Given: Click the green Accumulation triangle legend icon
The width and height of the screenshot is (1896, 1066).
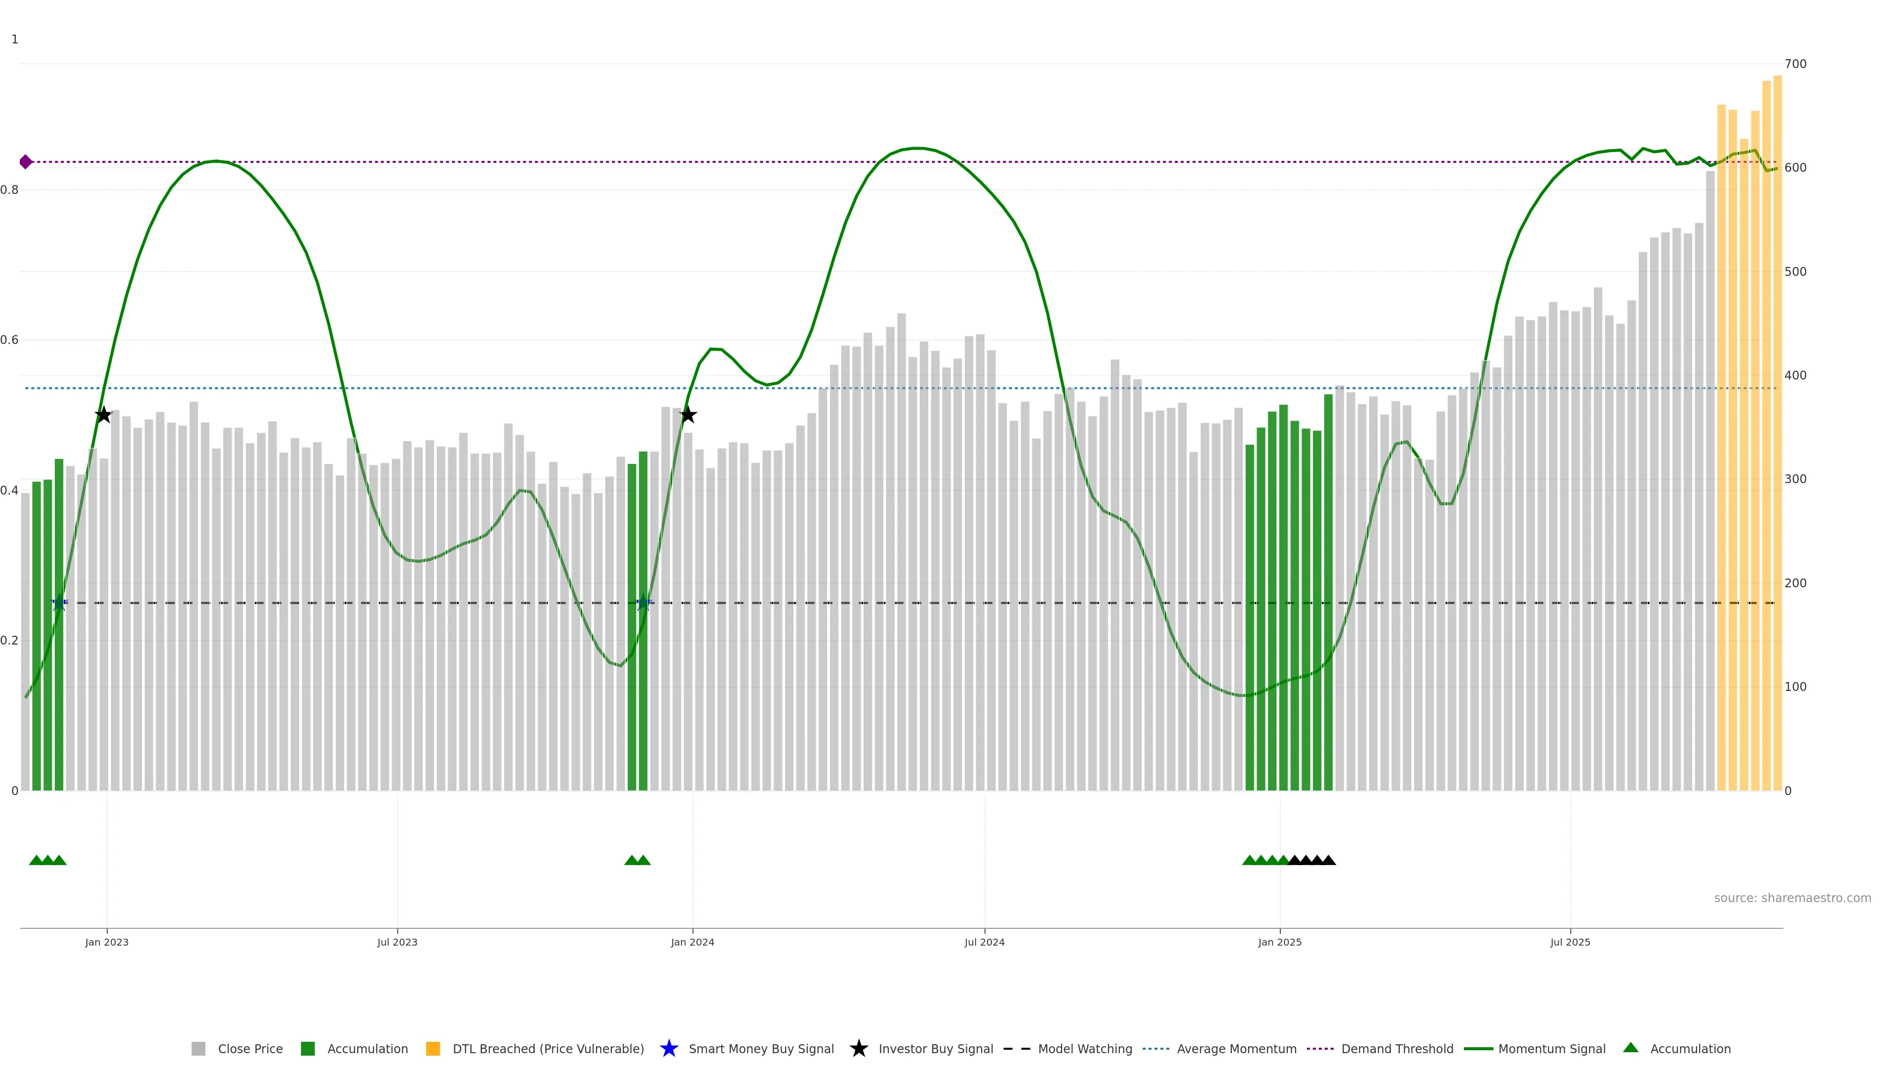Looking at the screenshot, I should pos(1630,1048).
